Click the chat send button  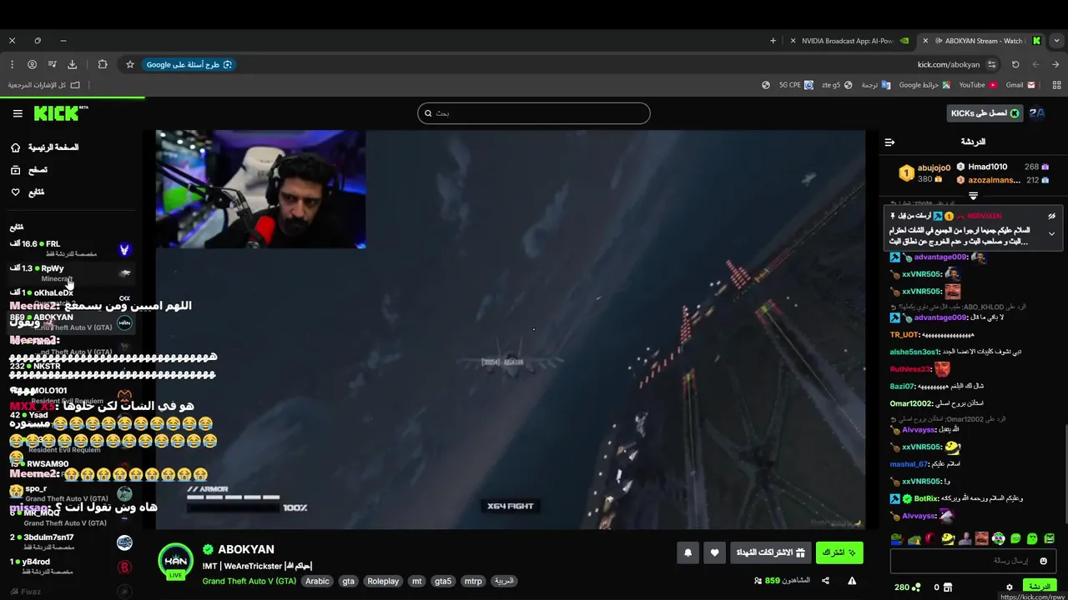tap(1040, 587)
